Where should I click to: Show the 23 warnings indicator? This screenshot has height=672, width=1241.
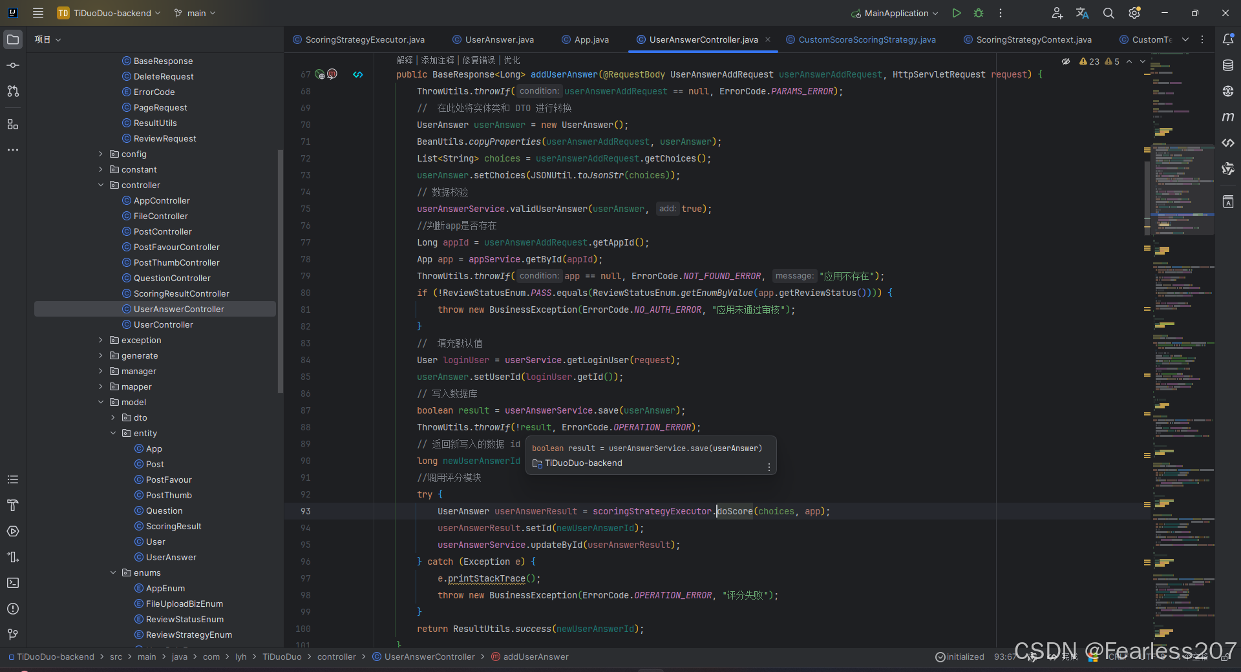click(1089, 61)
